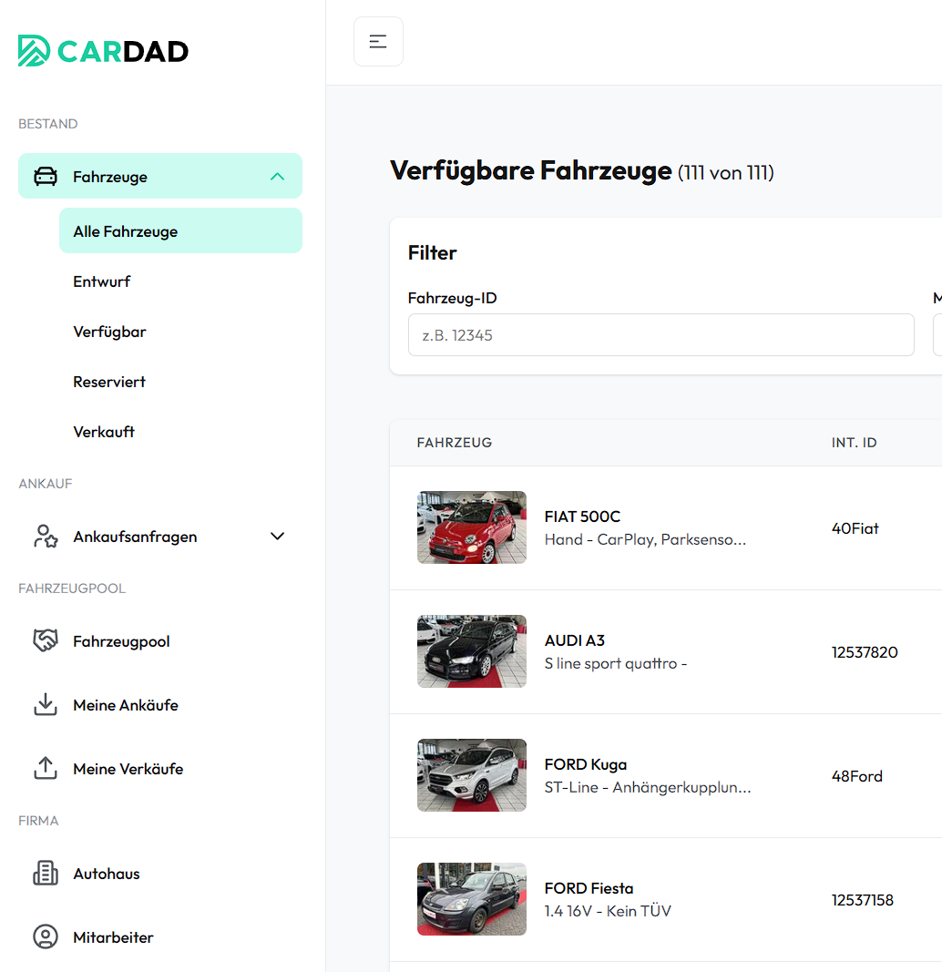Screen dimensions: 942x972
Task: Open Verkauft vehicles section
Action: click(104, 432)
